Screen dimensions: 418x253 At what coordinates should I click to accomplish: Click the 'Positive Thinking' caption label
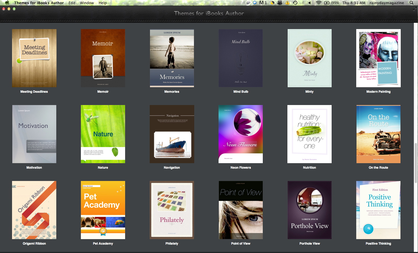378,244
